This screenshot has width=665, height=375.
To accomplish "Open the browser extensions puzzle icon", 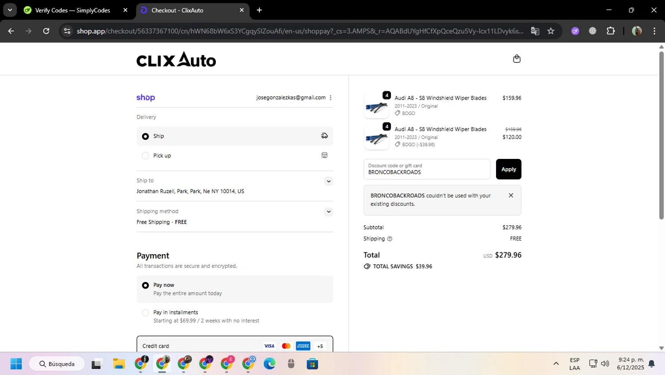I will tap(610, 31).
